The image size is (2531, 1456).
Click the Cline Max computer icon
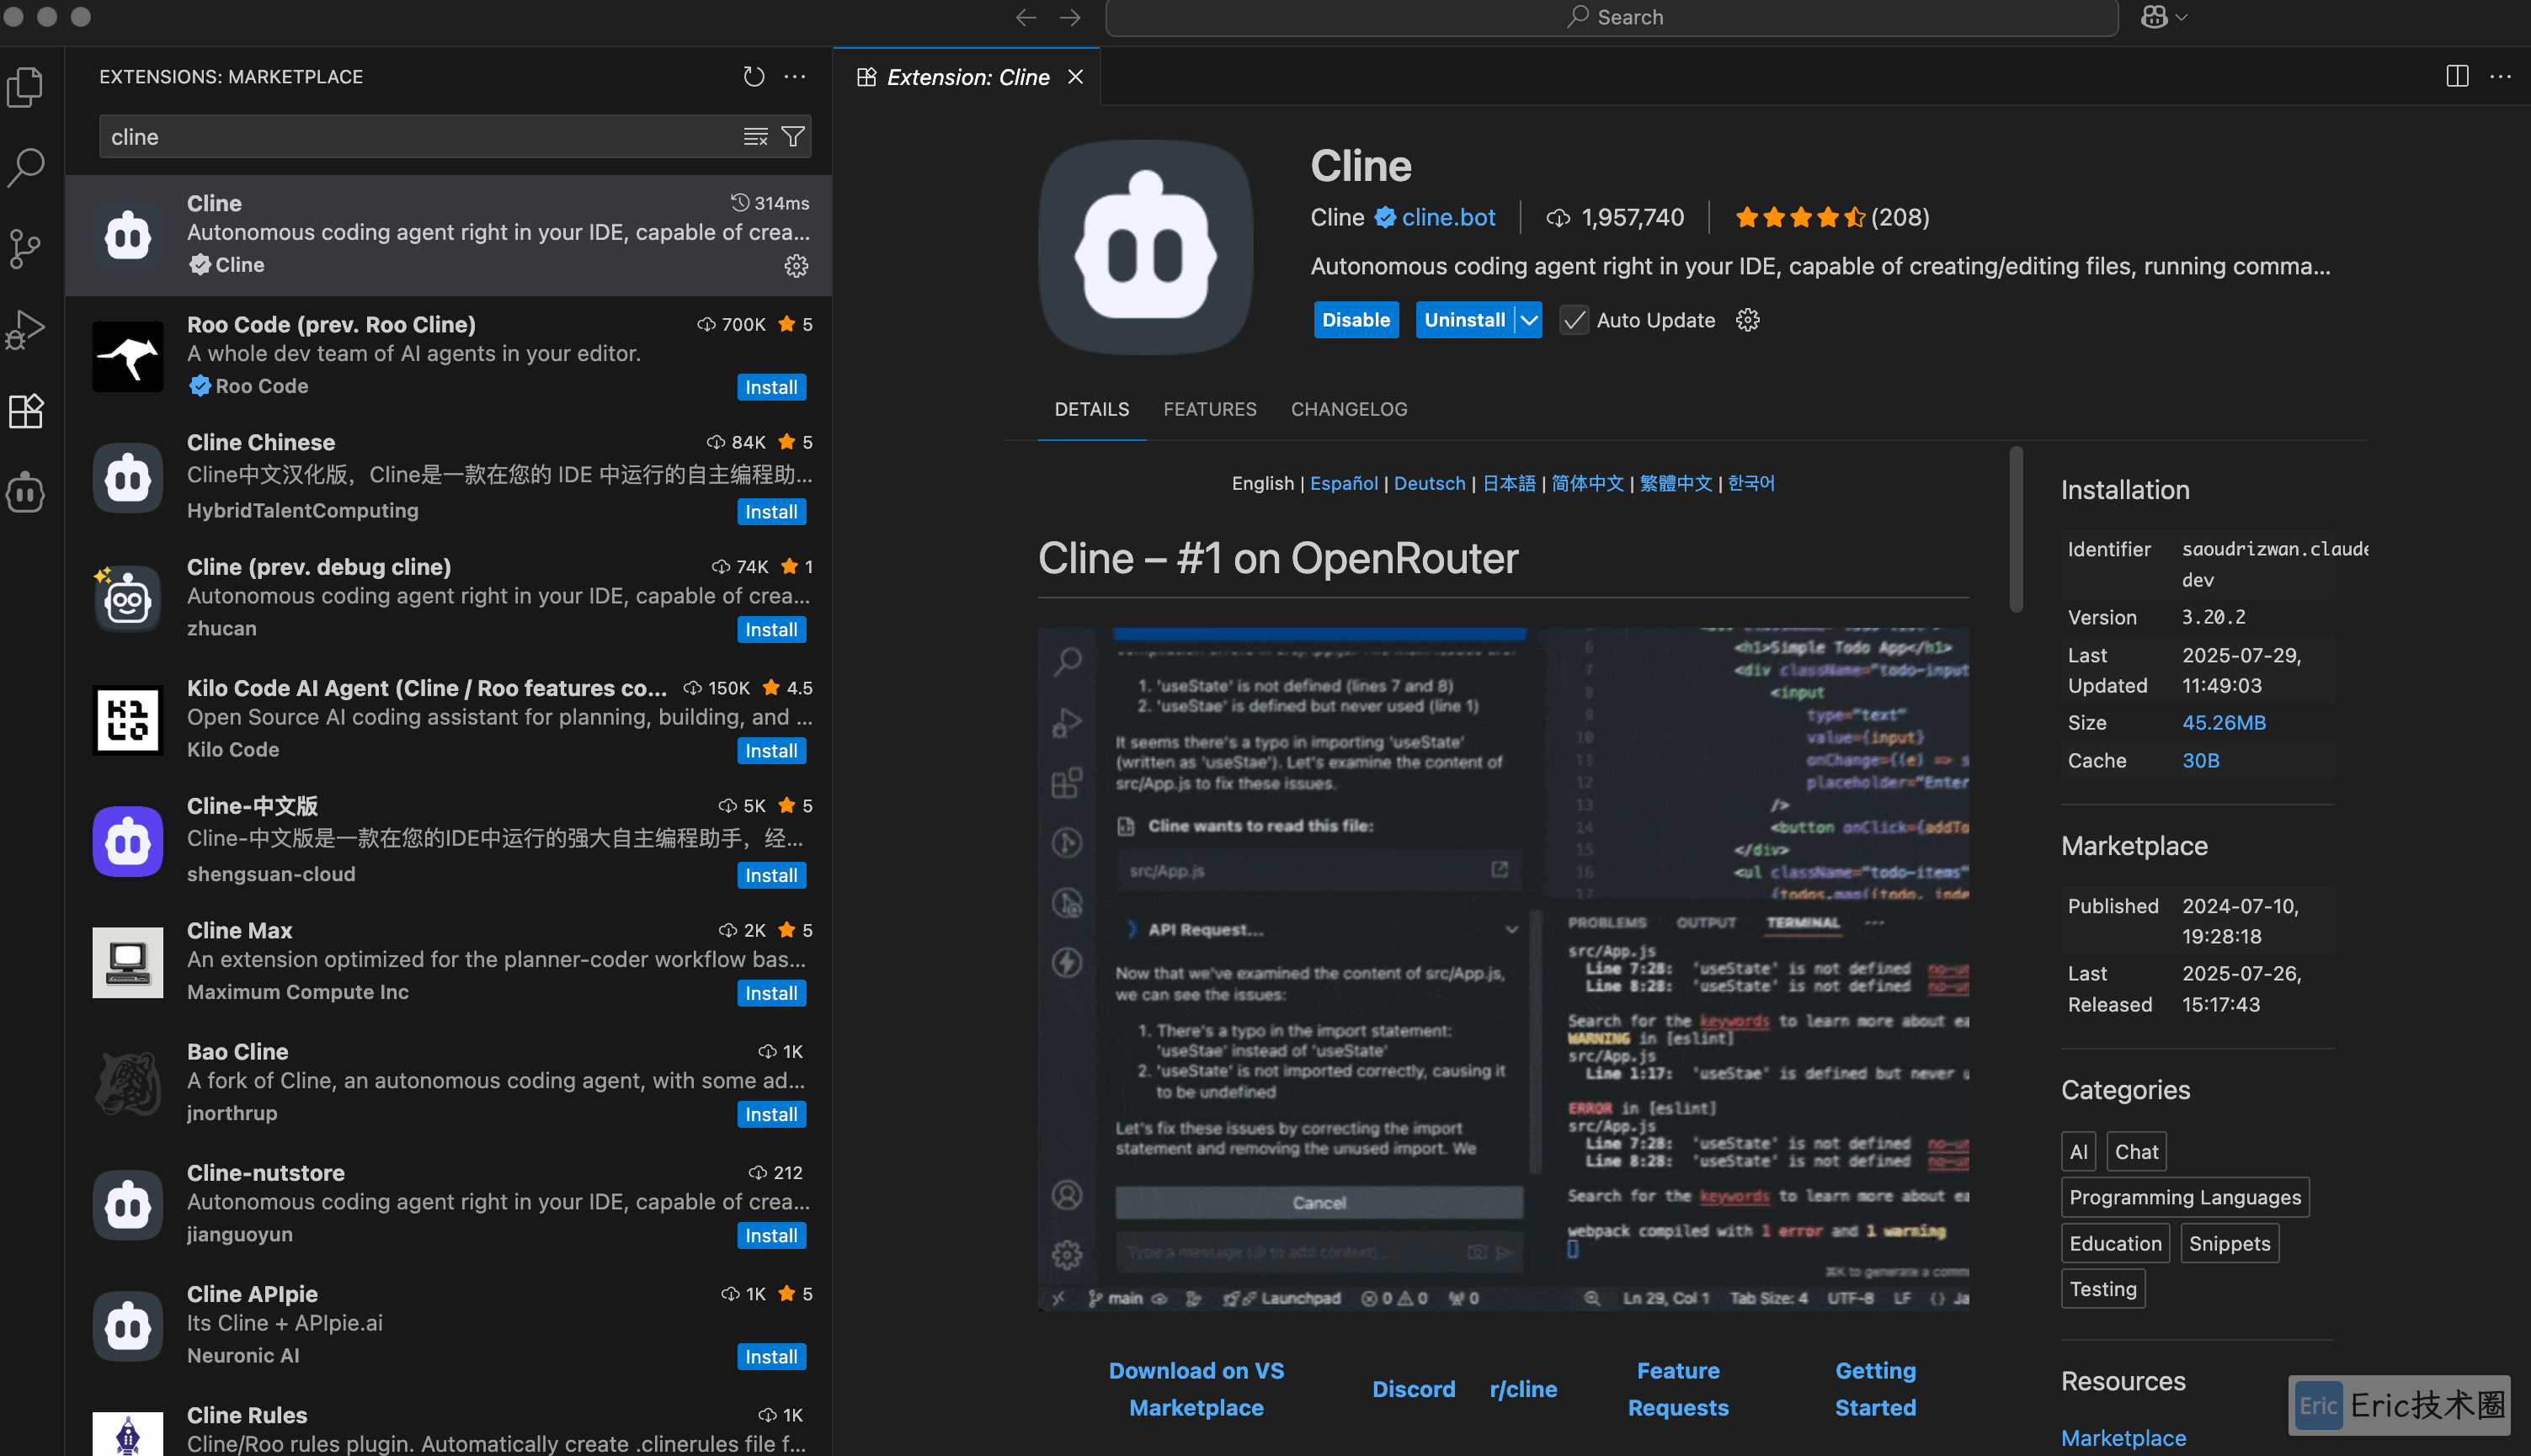[x=127, y=962]
